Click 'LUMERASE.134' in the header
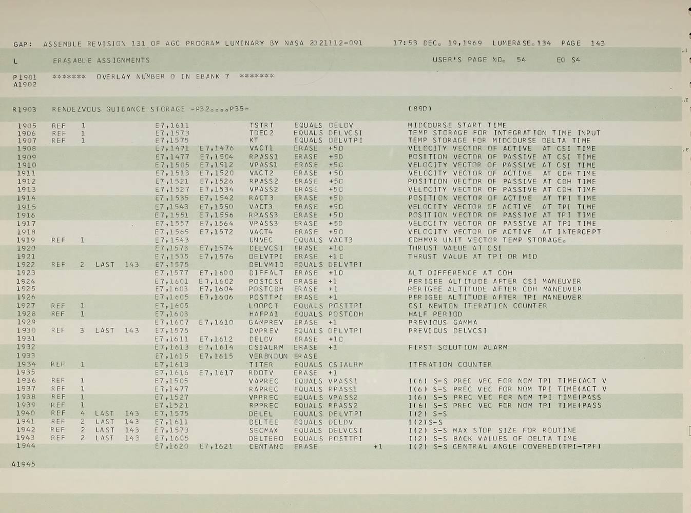This screenshot has height=513, width=691. [522, 44]
